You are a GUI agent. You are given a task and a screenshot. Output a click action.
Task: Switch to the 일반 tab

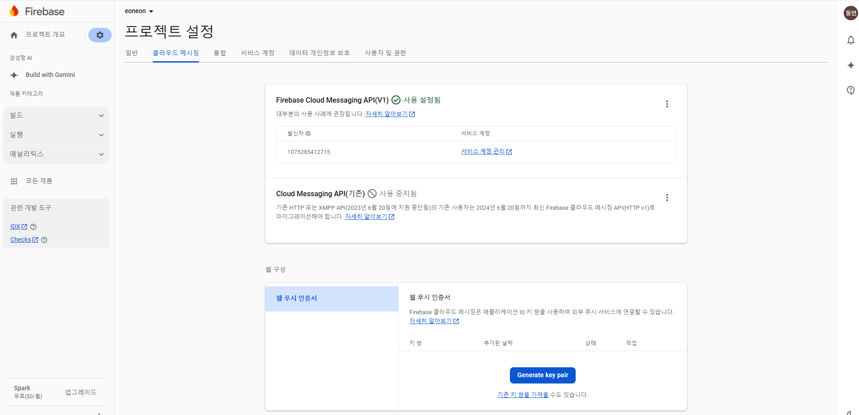click(132, 53)
